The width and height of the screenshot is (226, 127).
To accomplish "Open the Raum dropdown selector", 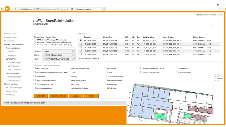I will 74,59.
